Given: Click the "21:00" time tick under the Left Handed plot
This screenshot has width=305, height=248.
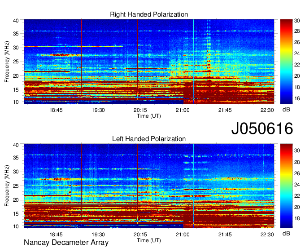Looking at the screenshot, I should tap(183, 235).
